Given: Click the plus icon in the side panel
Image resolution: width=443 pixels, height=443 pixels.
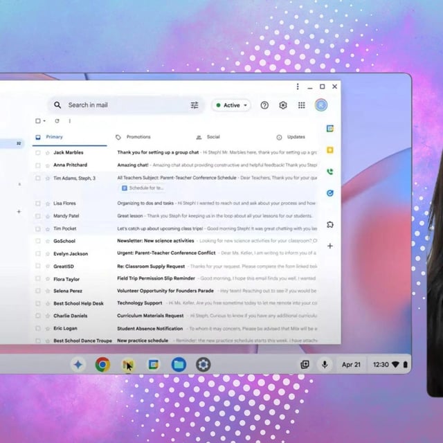Looking at the screenshot, I should pos(330,246).
